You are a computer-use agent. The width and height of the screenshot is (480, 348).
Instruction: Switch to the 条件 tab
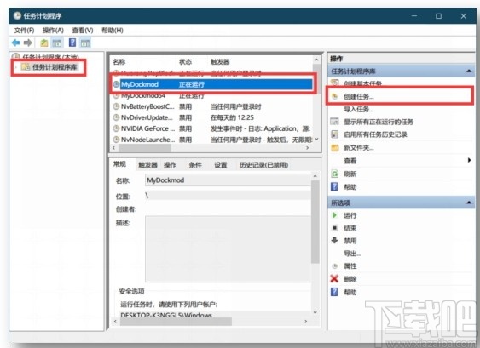click(195, 165)
